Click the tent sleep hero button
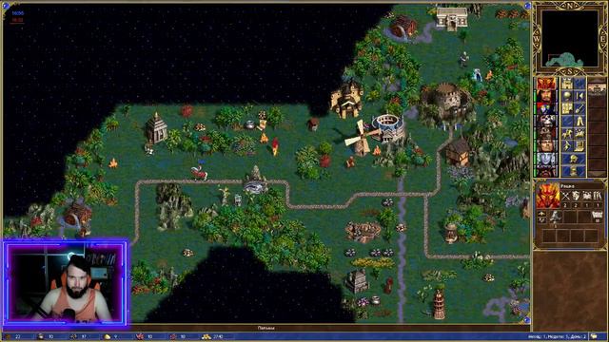 coord(580,121)
